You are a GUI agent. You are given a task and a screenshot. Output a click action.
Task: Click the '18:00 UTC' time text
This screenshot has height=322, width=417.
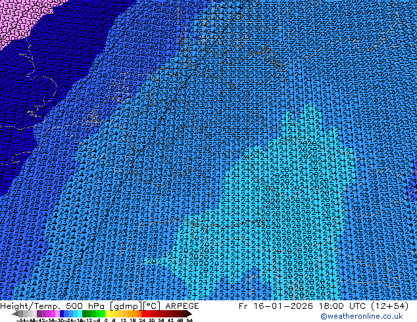point(343,306)
